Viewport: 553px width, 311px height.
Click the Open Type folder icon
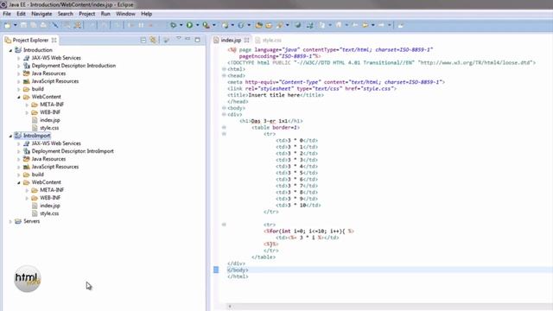(259, 25)
